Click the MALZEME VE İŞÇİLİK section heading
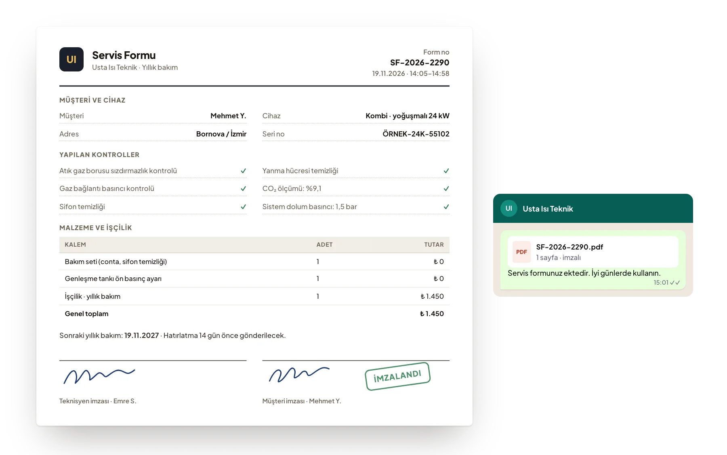 point(96,228)
